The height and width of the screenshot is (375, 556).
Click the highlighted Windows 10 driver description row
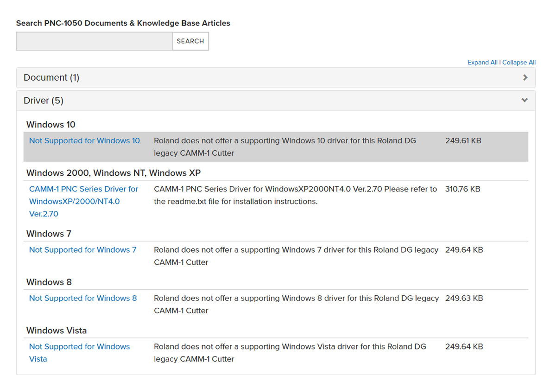point(276,146)
